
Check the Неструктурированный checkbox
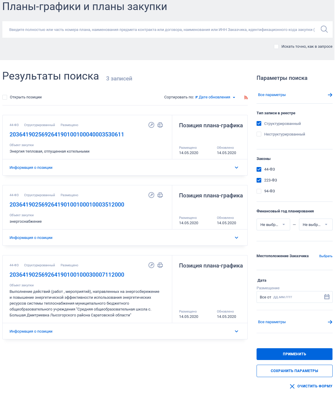pyautogui.click(x=259, y=134)
